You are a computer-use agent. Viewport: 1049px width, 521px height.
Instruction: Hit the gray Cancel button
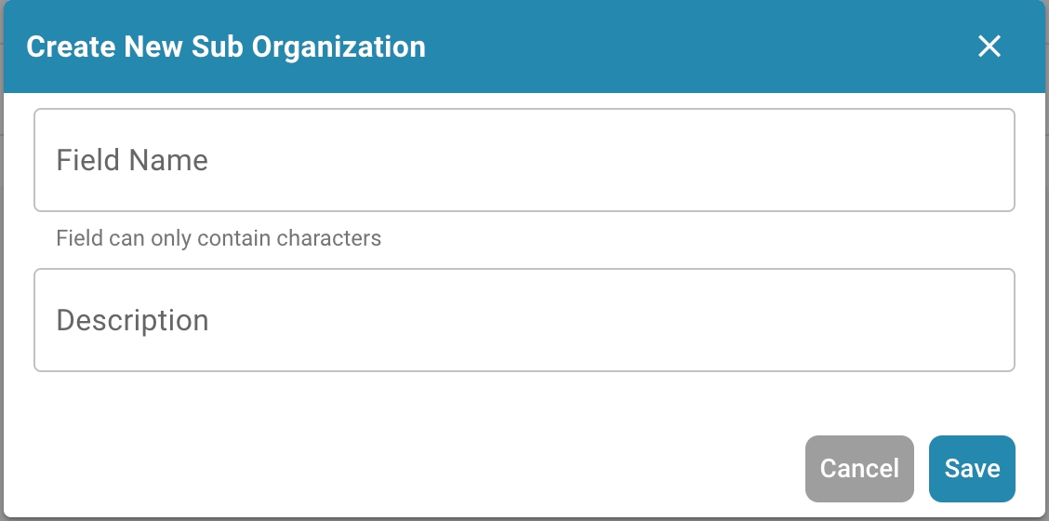859,468
